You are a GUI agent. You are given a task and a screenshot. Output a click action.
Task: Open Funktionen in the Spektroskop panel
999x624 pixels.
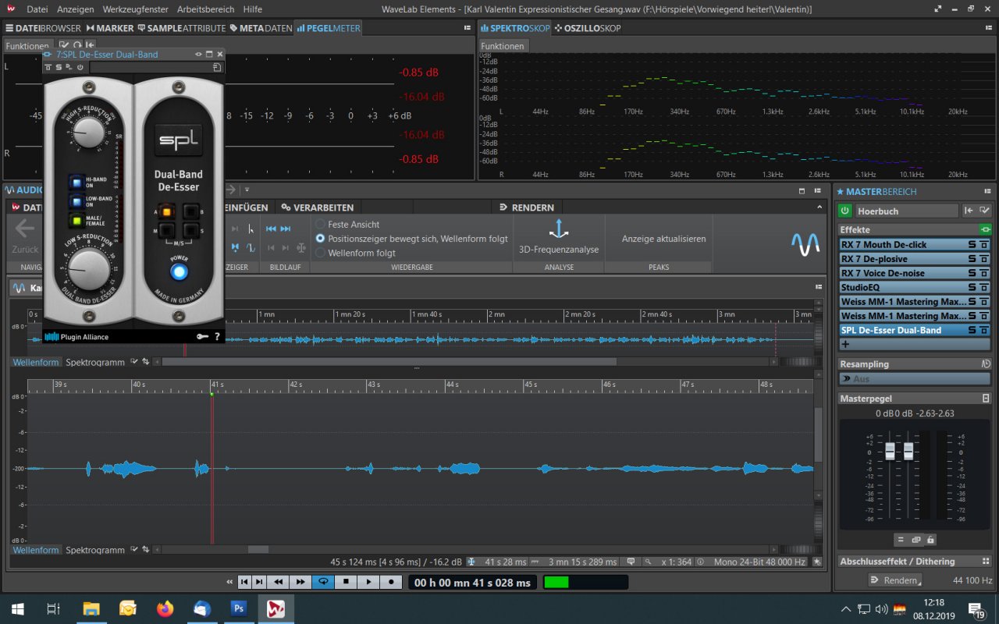coord(503,46)
